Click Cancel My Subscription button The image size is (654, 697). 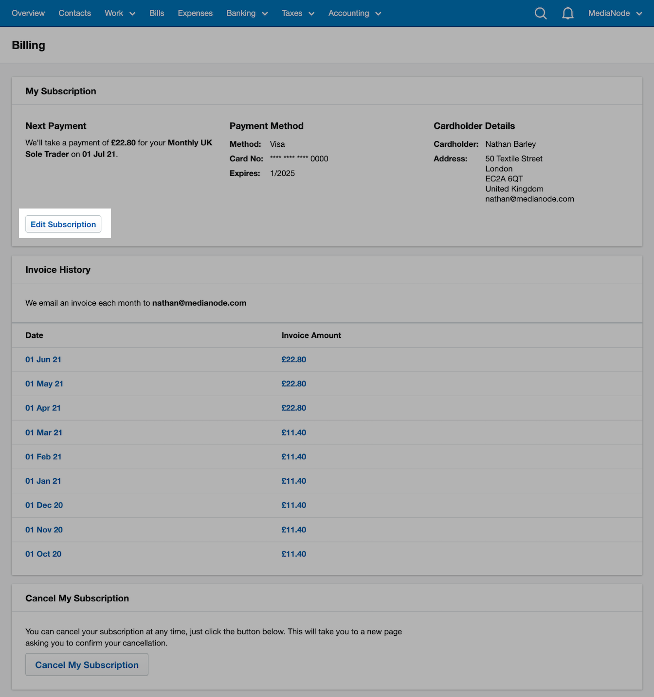pos(87,664)
